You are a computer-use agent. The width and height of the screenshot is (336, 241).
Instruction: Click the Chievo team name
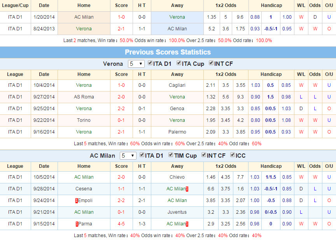177,177
